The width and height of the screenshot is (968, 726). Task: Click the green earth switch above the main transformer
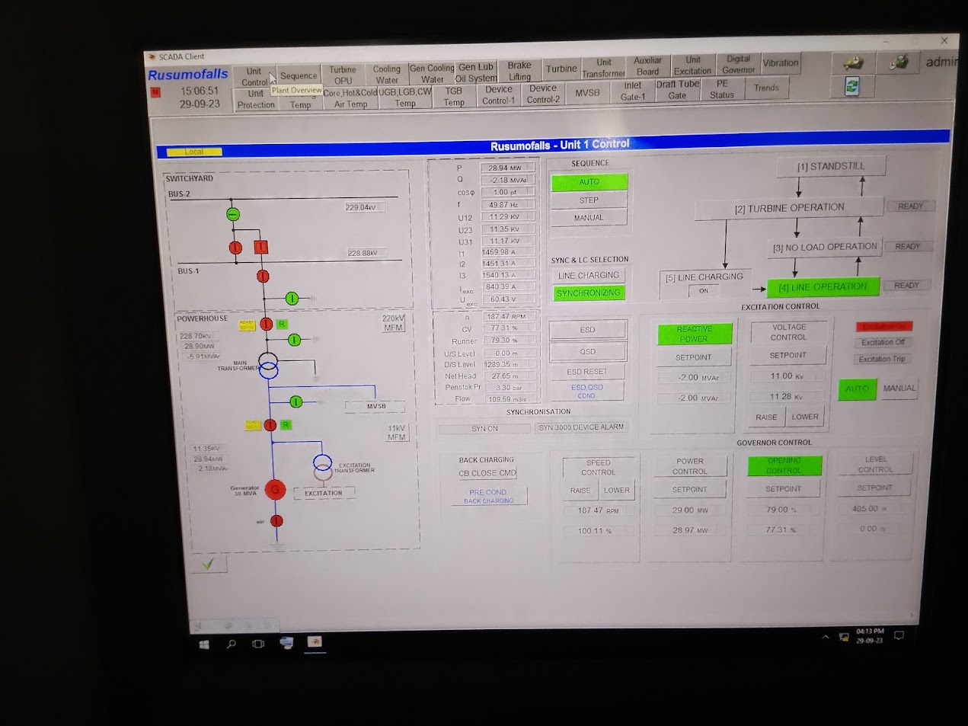click(295, 340)
